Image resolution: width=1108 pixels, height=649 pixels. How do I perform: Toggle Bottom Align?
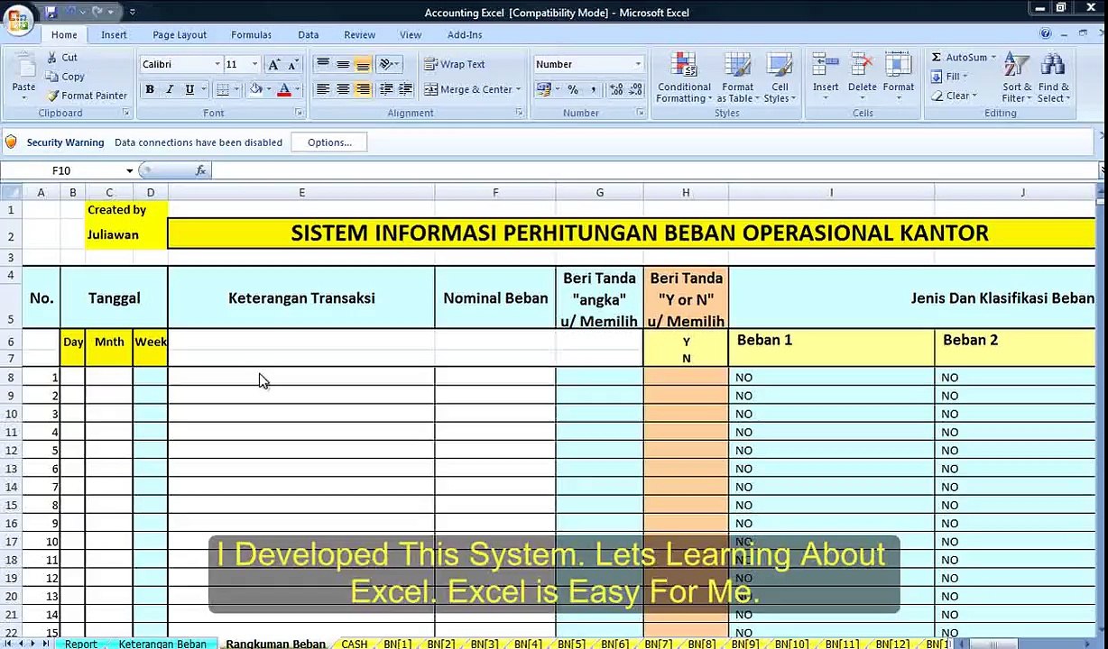point(363,64)
